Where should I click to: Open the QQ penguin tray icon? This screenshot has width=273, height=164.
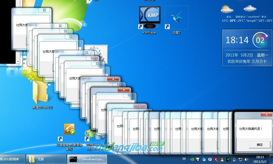click(x=222, y=159)
